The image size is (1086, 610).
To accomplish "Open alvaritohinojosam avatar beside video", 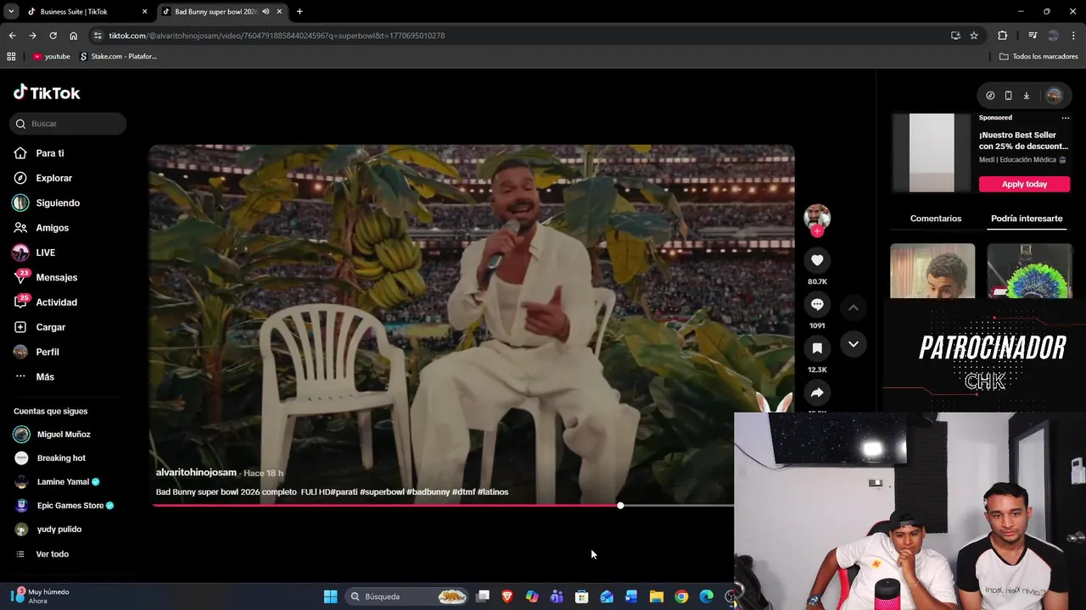I will coord(817,215).
